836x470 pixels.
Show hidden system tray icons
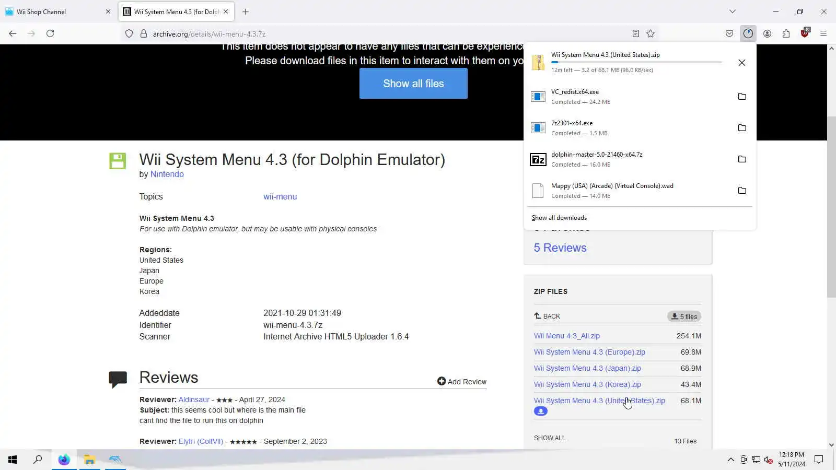730,460
